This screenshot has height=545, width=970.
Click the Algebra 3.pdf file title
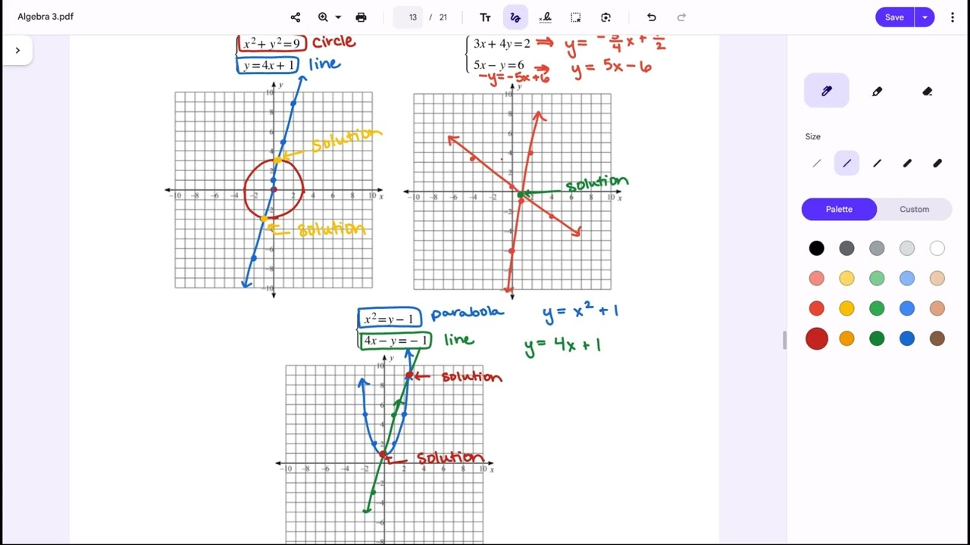45,17
